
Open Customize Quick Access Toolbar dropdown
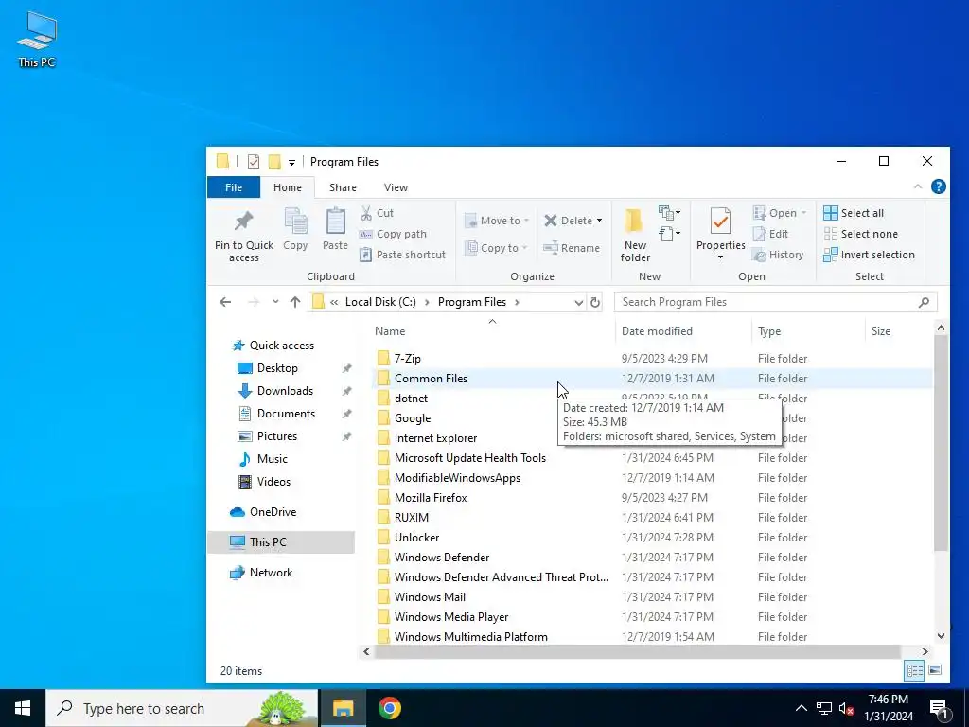coord(291,163)
